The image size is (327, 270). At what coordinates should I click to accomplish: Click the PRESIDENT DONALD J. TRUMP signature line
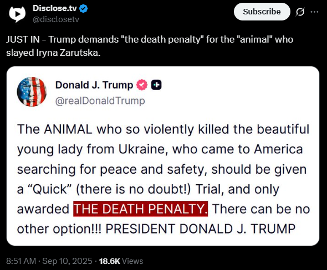[201, 229]
